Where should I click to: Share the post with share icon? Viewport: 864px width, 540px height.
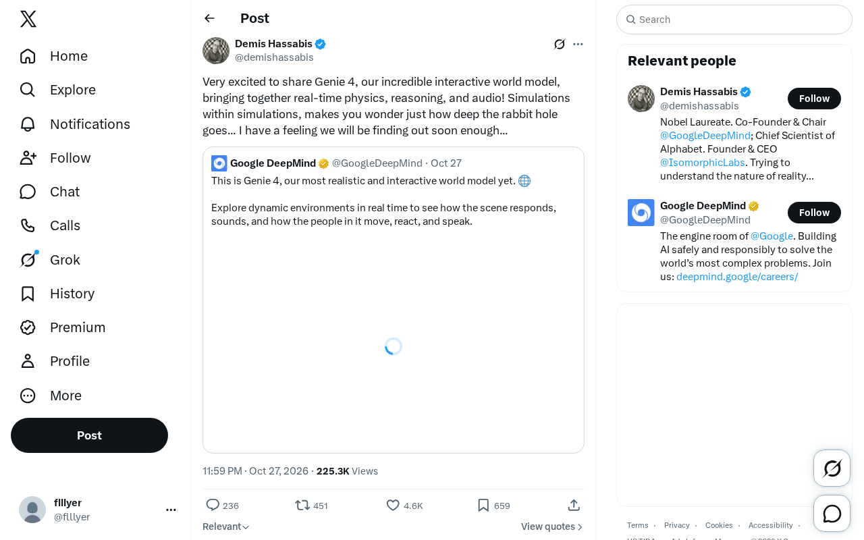click(574, 505)
